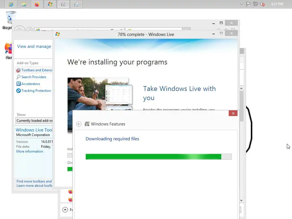Click the Windows Features back arrow
This screenshot has width=292, height=219.
click(79, 124)
